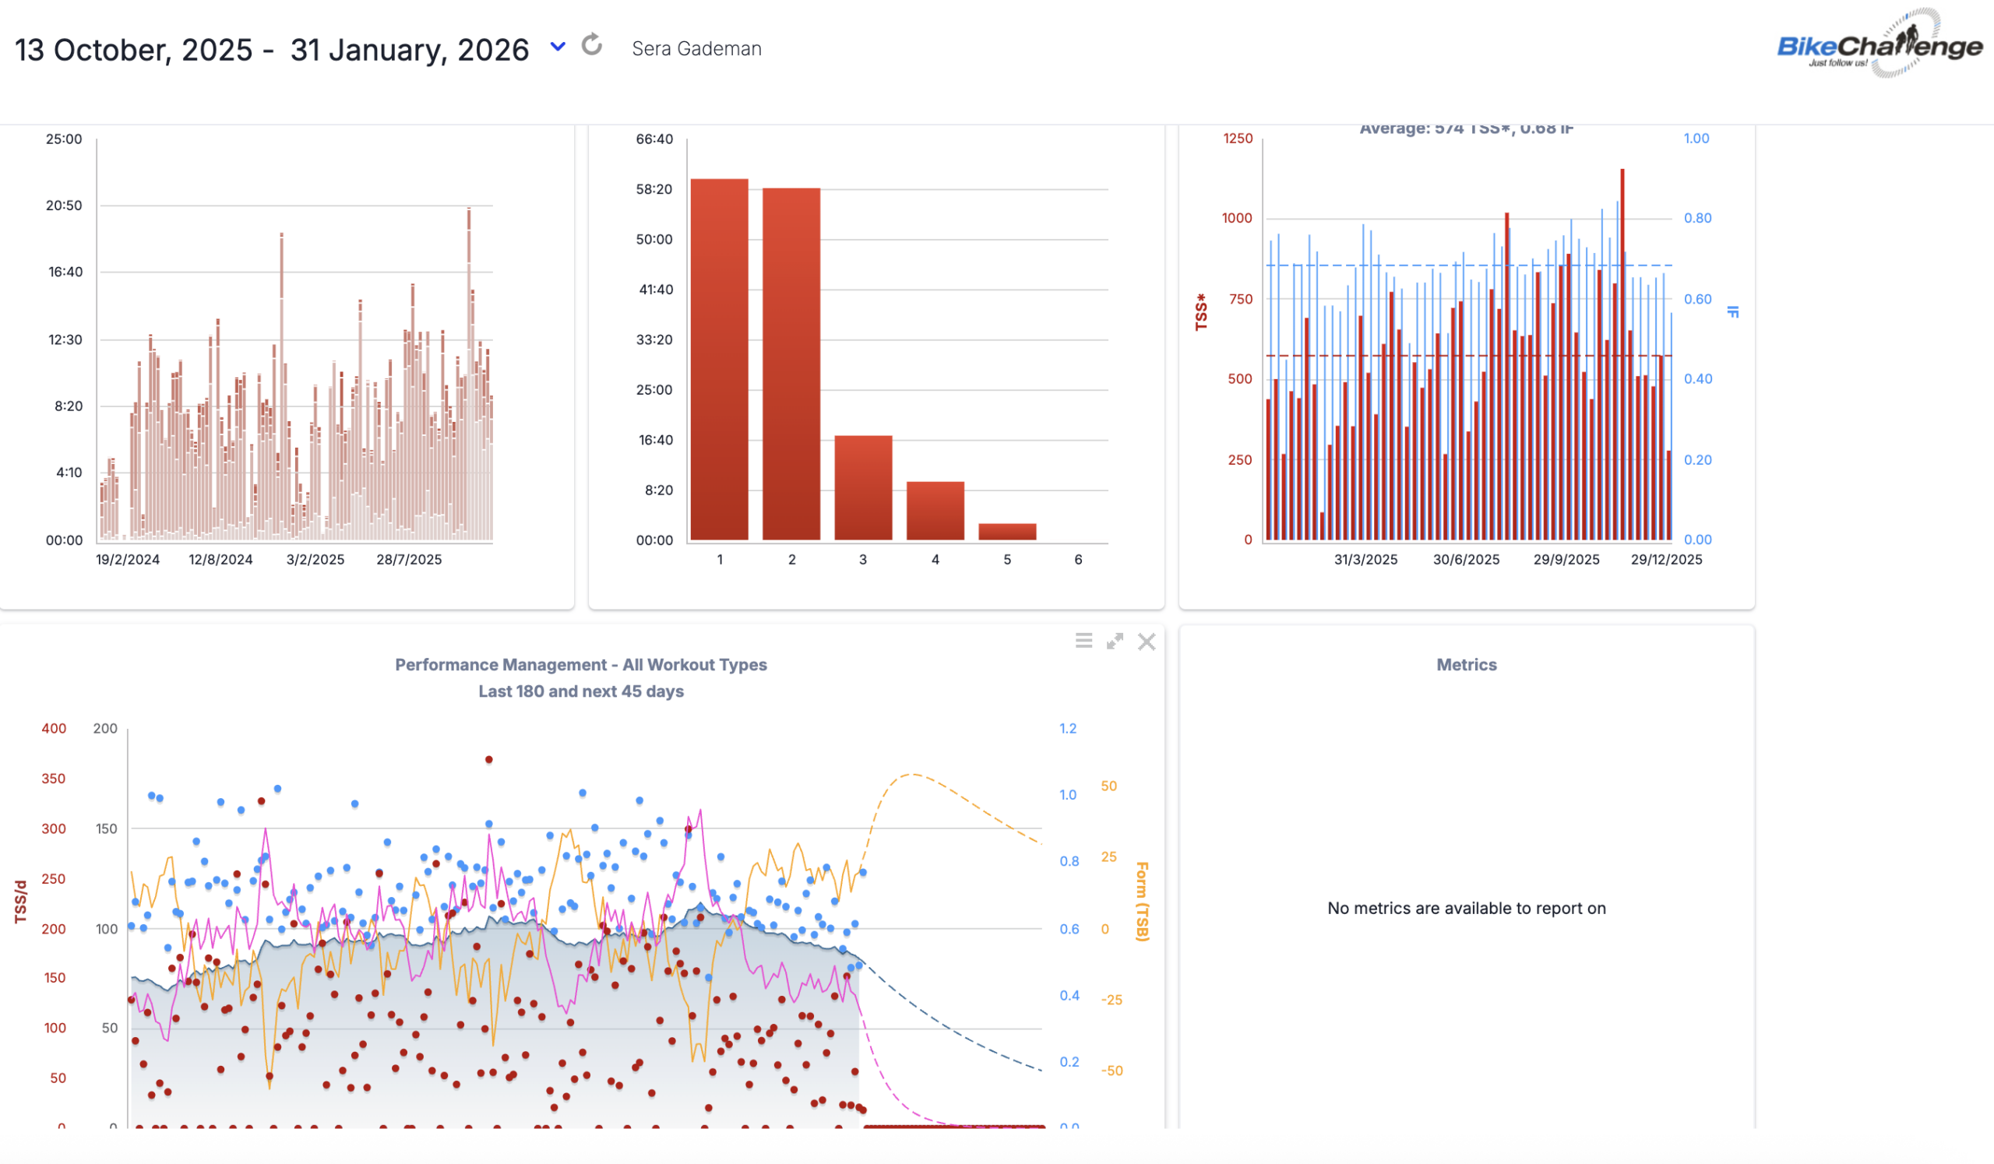This screenshot has width=1994, height=1164.
Task: Click the highest red TSS/d dot in the Performance chart
Action: [489, 760]
